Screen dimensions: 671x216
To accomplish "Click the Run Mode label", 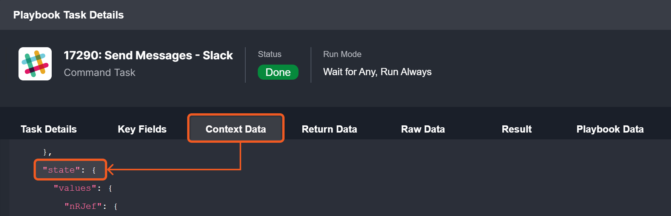I will [342, 54].
